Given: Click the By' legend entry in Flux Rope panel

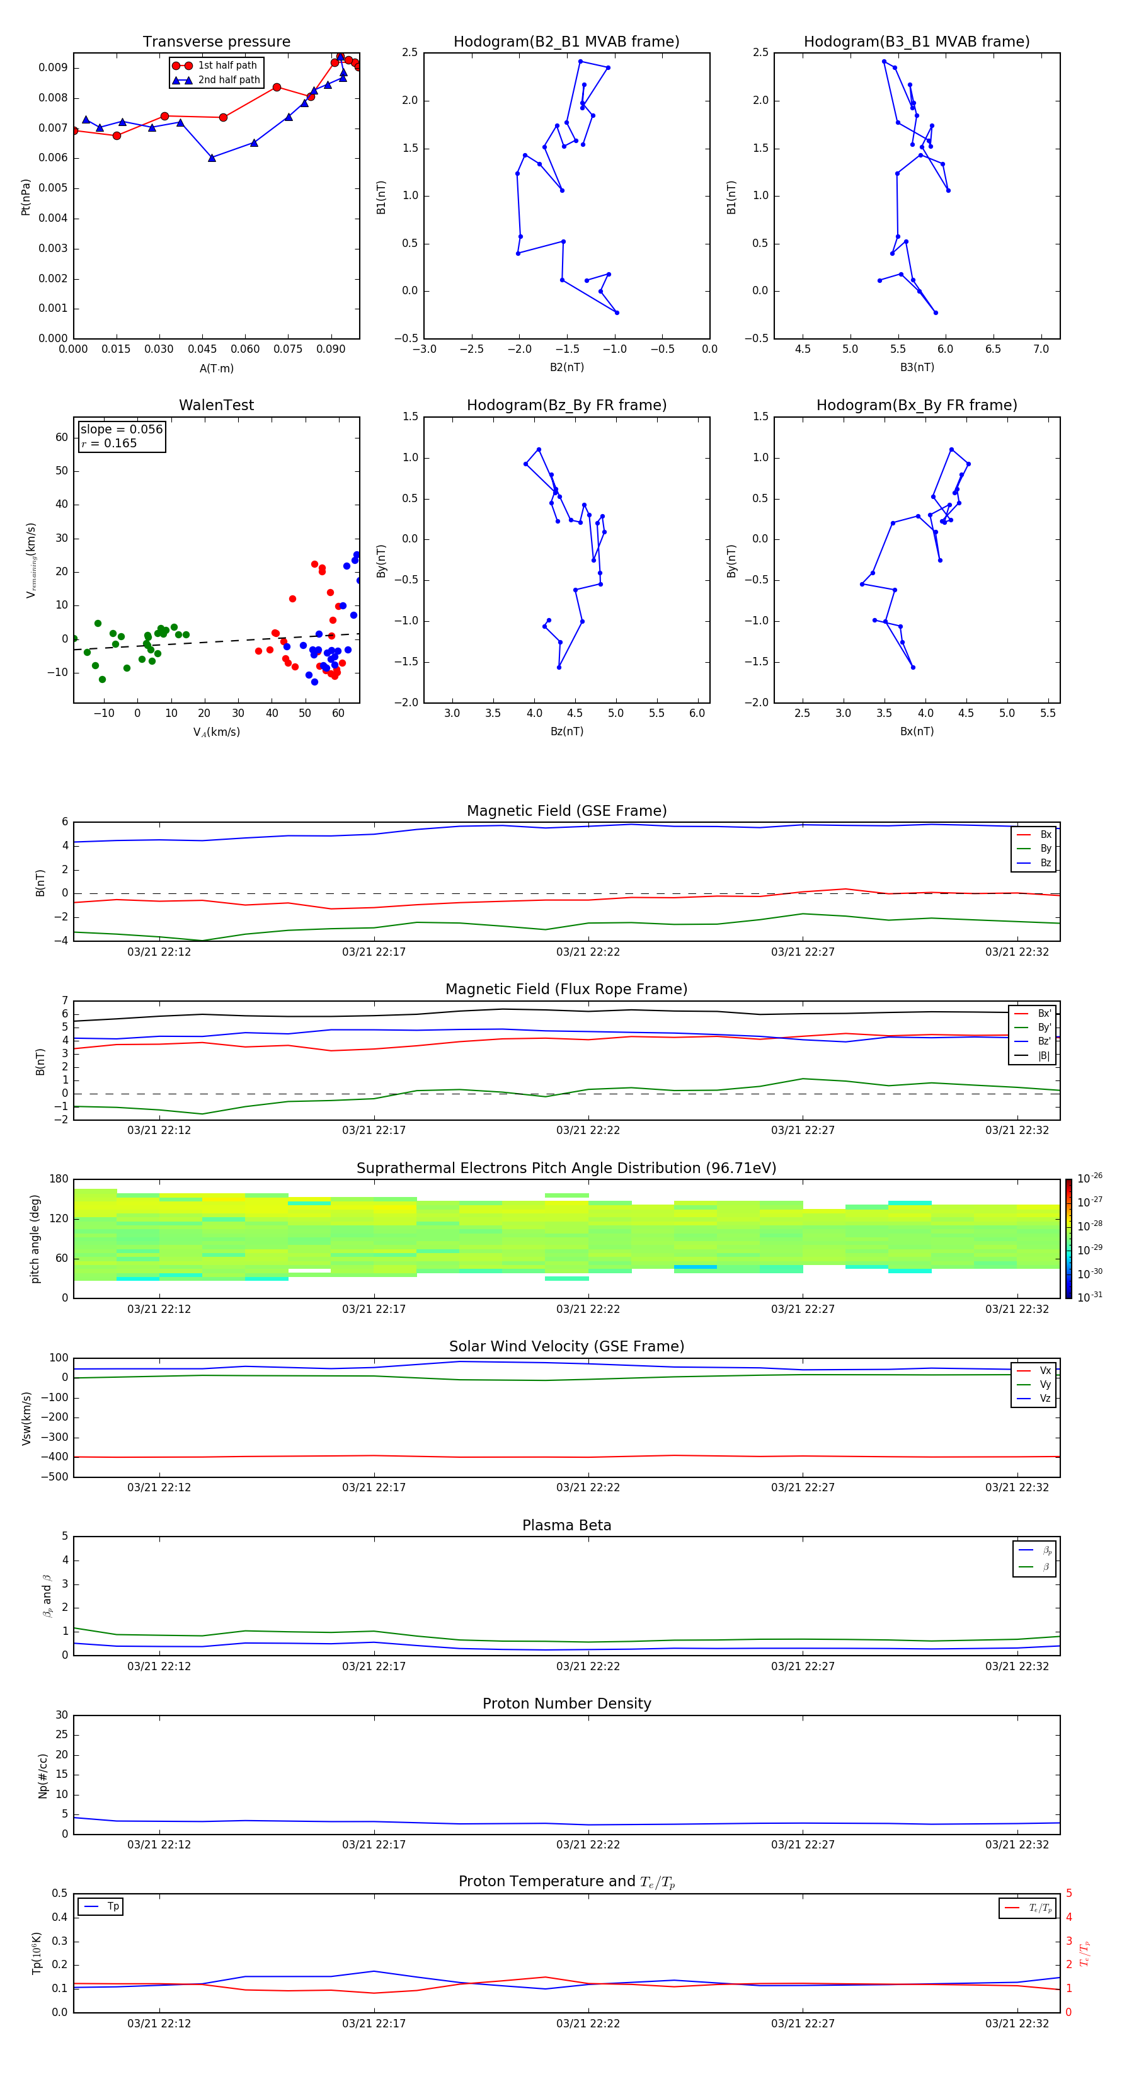Looking at the screenshot, I should [x=1033, y=1028].
